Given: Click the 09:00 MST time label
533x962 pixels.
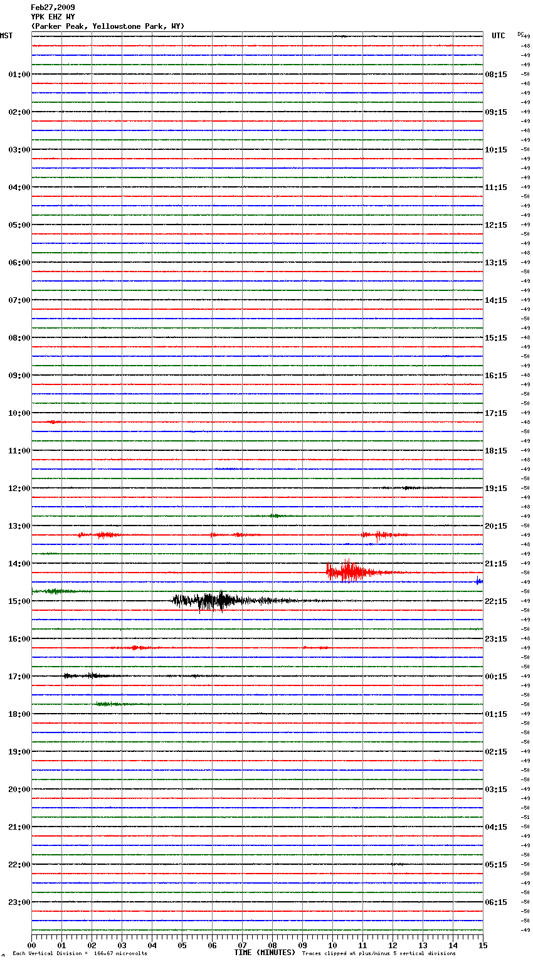Looking at the screenshot, I should 19,376.
